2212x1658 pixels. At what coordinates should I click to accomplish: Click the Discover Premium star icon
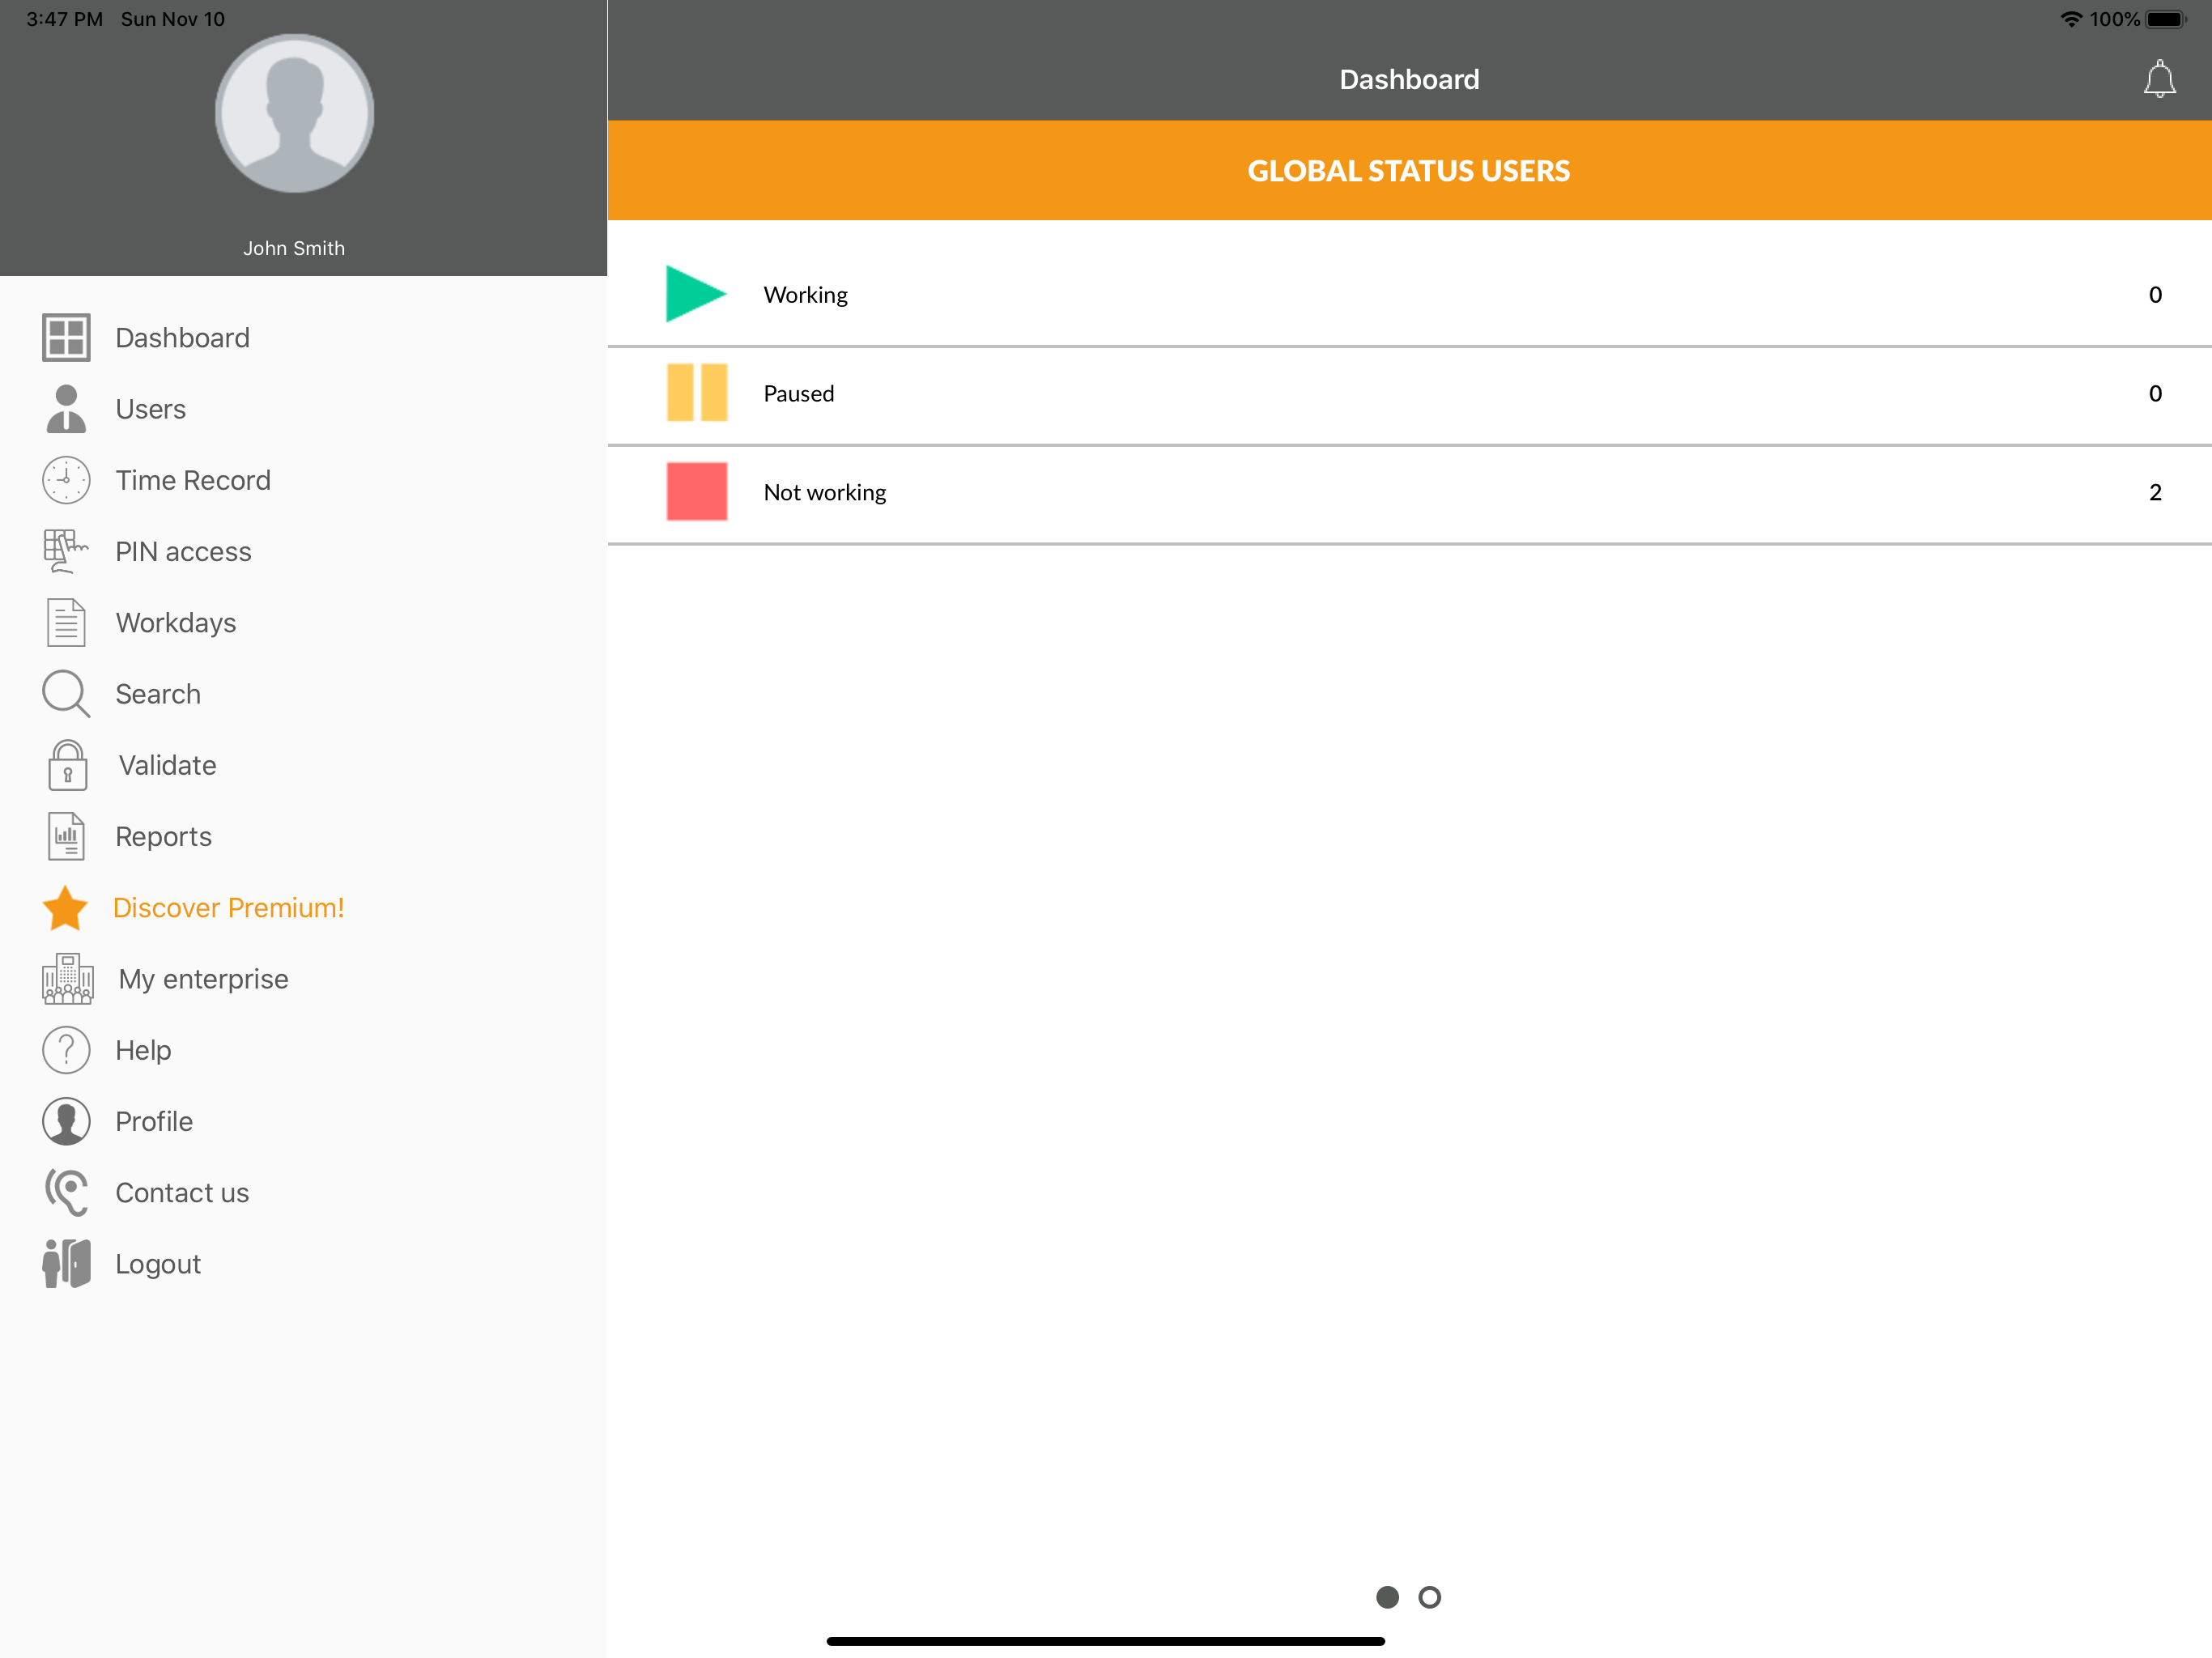(x=66, y=908)
